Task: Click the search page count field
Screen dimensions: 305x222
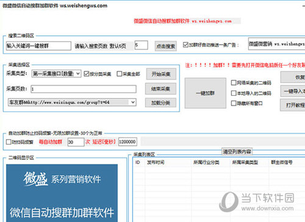Action: tap(141, 45)
